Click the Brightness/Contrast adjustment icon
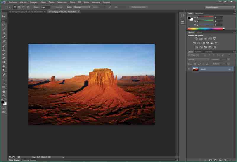Screen dimensions: 237x162 click(196, 39)
